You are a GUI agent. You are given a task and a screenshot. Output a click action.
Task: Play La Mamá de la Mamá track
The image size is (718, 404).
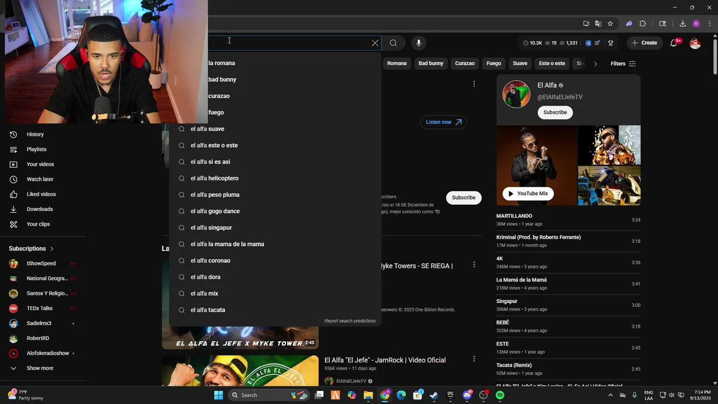pyautogui.click(x=568, y=284)
